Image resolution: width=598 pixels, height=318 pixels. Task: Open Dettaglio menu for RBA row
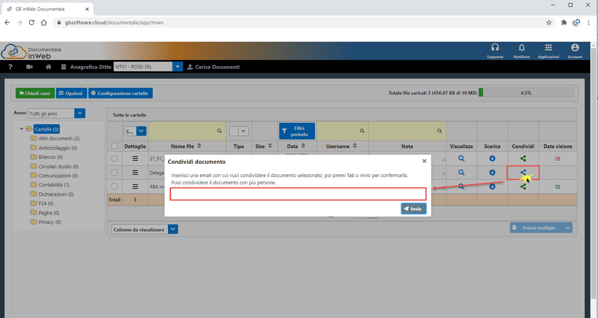coord(135,187)
